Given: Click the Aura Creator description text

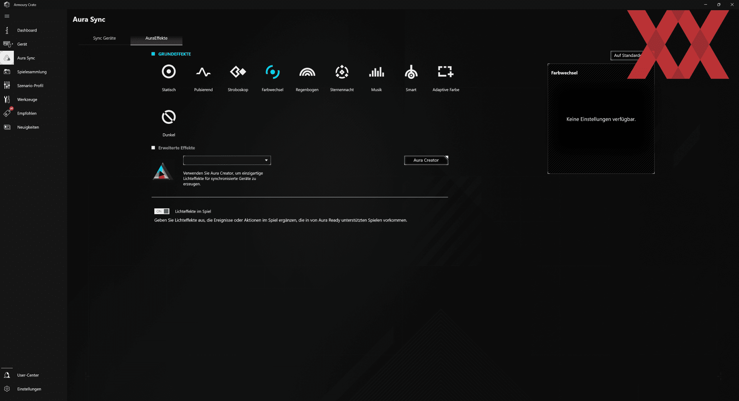Looking at the screenshot, I should (223, 179).
